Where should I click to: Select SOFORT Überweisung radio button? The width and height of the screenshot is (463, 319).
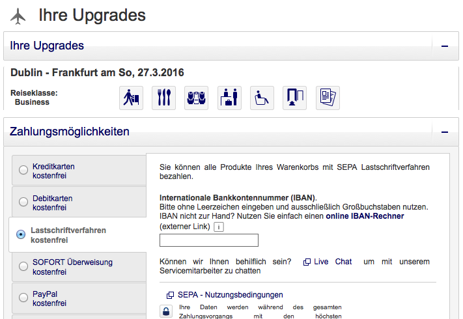(x=23, y=267)
